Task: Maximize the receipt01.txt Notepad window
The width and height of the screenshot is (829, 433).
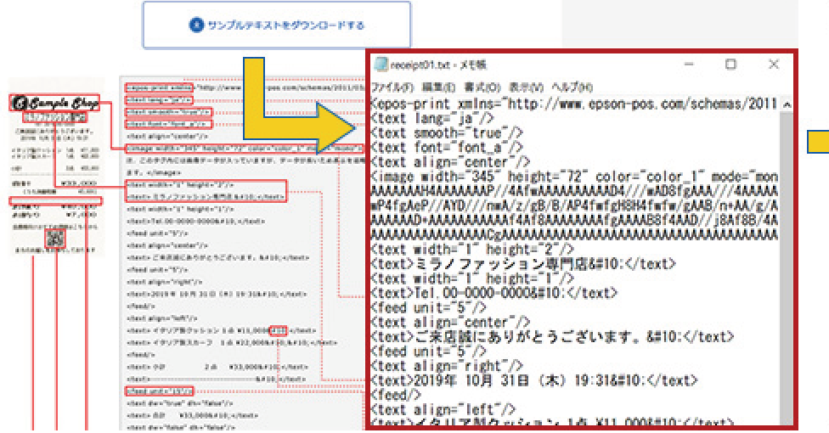Action: pos(730,65)
